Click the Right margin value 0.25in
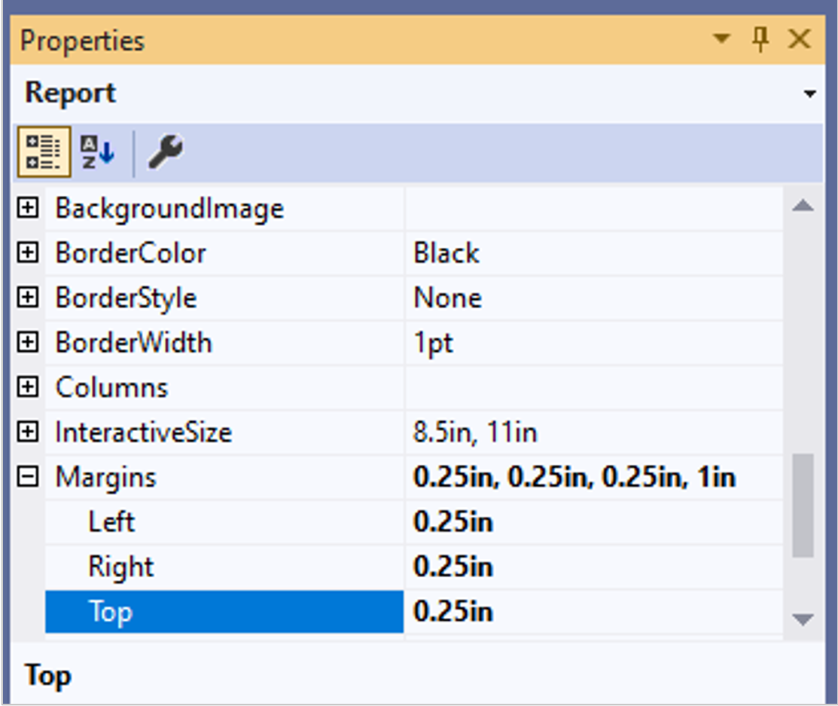Screen dimensions: 838x706 coord(453,567)
